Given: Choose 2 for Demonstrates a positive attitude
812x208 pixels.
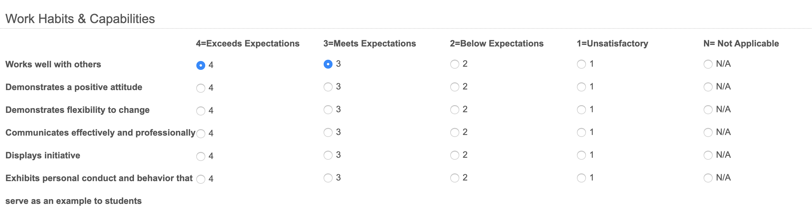Looking at the screenshot, I should tap(455, 87).
